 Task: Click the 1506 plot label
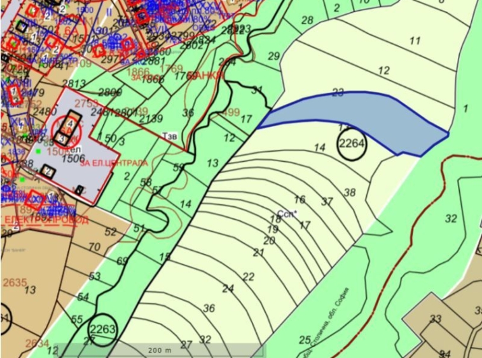pyautogui.click(x=73, y=158)
